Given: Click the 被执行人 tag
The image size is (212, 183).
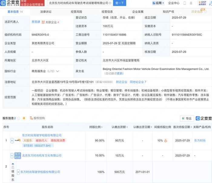Looking at the screenshot, I should [41, 141].
